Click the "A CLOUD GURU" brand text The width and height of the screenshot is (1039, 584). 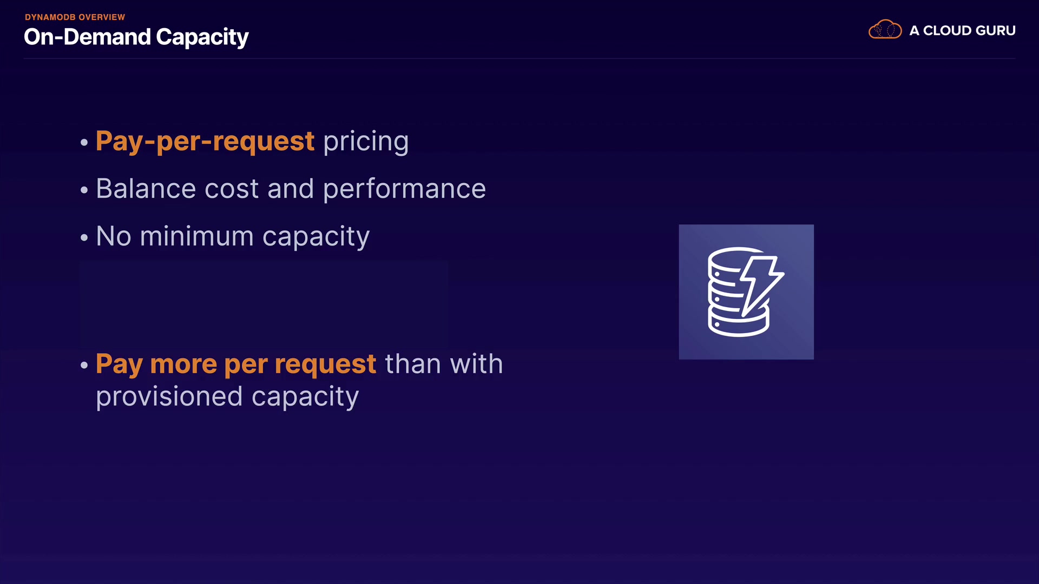(962, 31)
